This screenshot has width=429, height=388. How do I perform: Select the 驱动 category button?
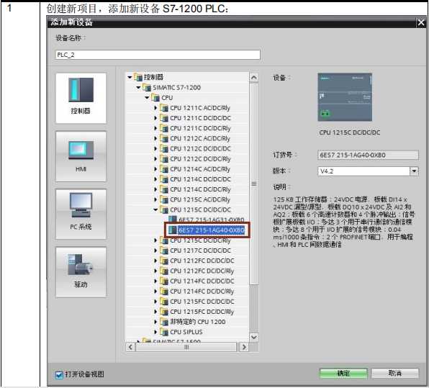pyautogui.click(x=81, y=272)
